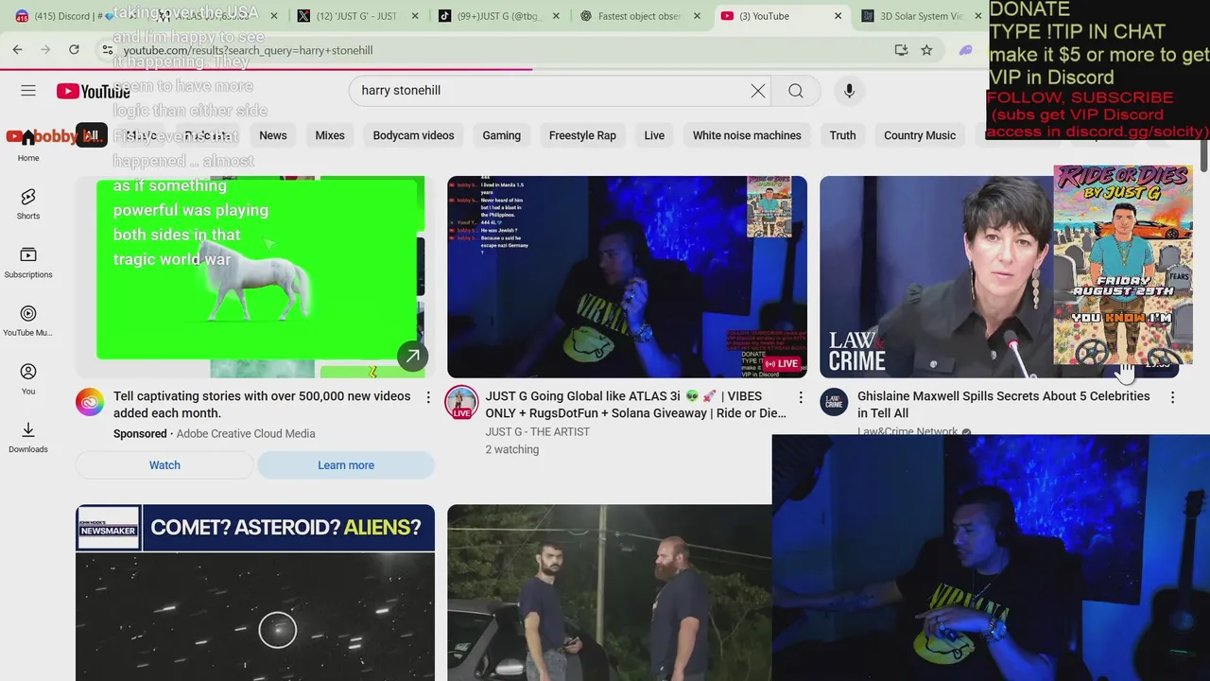The image size is (1210, 681).
Task: Open the Comet Asteroid Aliens thumbnail
Action: click(255, 593)
